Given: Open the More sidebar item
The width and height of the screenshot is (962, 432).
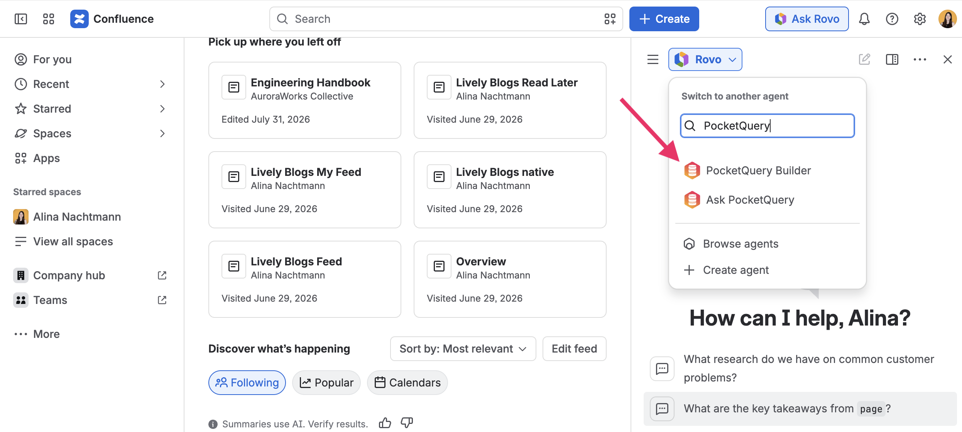Looking at the screenshot, I should click(92, 334).
